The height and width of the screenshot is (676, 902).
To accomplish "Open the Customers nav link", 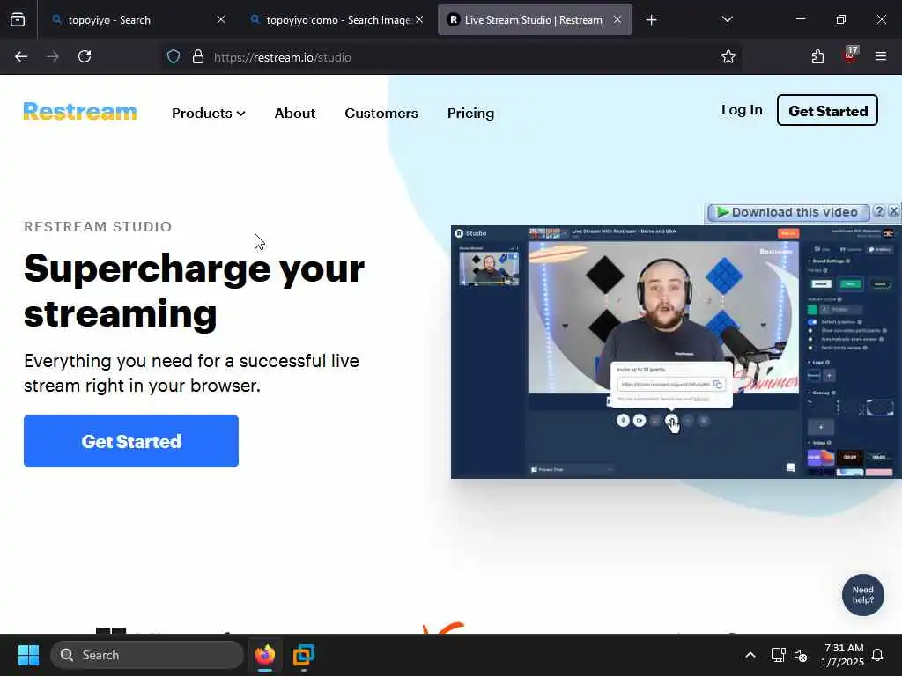I will click(381, 114).
